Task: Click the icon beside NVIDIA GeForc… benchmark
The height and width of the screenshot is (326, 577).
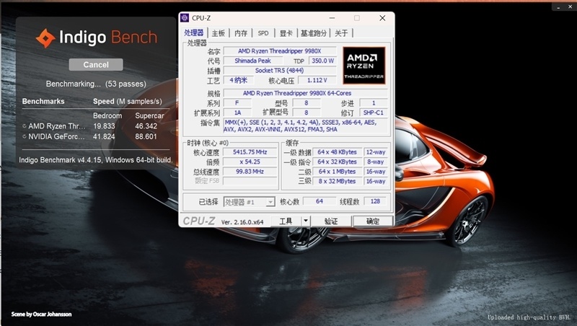Action: click(x=25, y=136)
